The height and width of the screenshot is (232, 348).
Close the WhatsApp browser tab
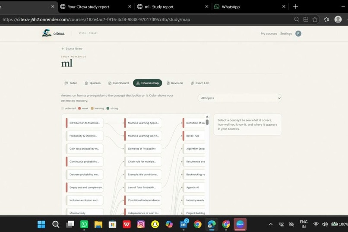pyautogui.click(x=284, y=6)
